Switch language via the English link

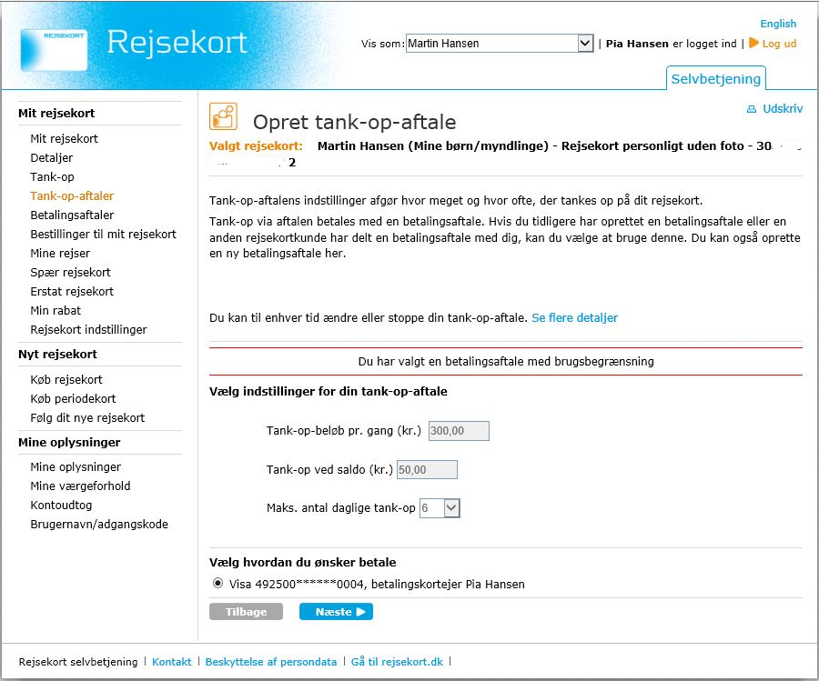[778, 24]
